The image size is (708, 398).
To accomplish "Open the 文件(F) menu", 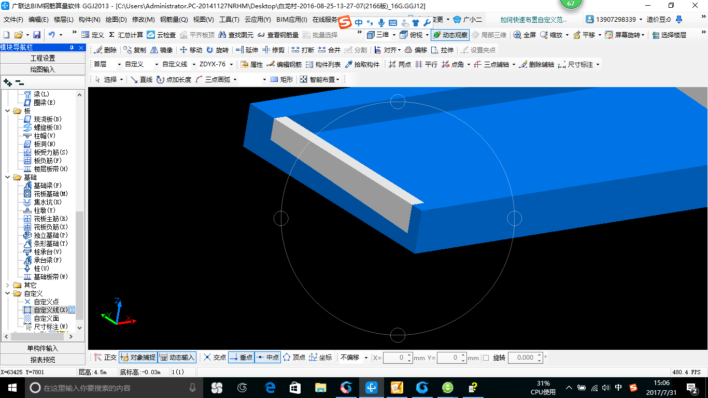I will tap(13, 20).
